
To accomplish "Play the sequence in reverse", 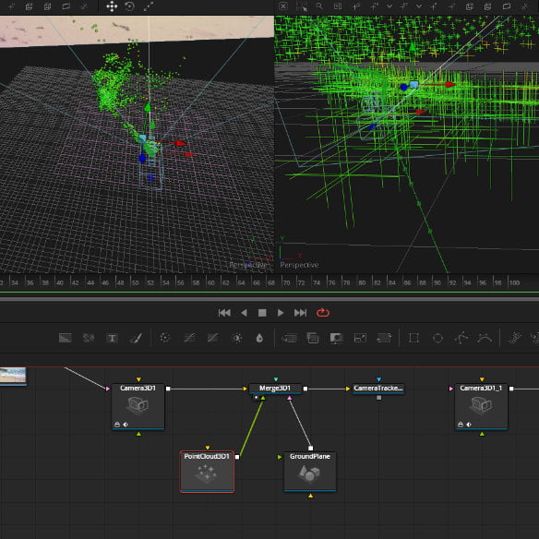I will (x=244, y=313).
